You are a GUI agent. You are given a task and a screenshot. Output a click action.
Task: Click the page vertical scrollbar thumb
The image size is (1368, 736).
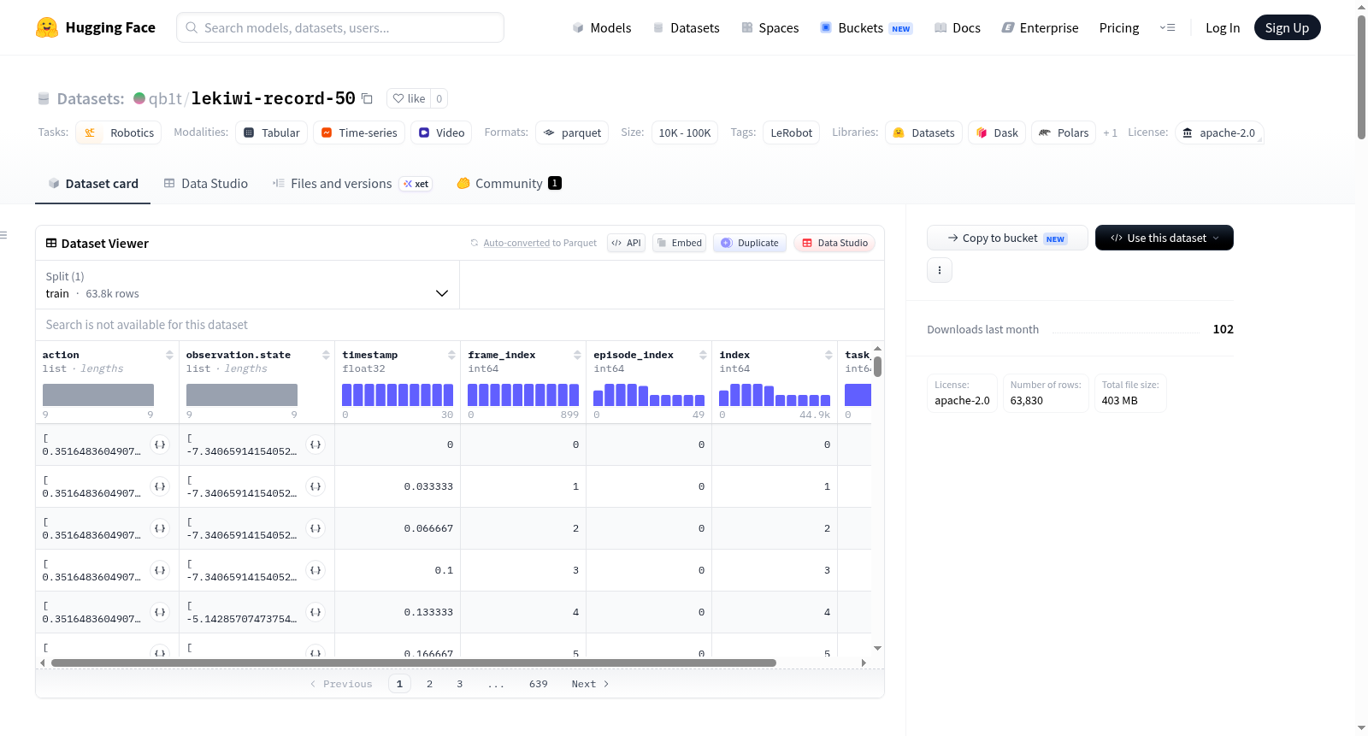point(1361,77)
